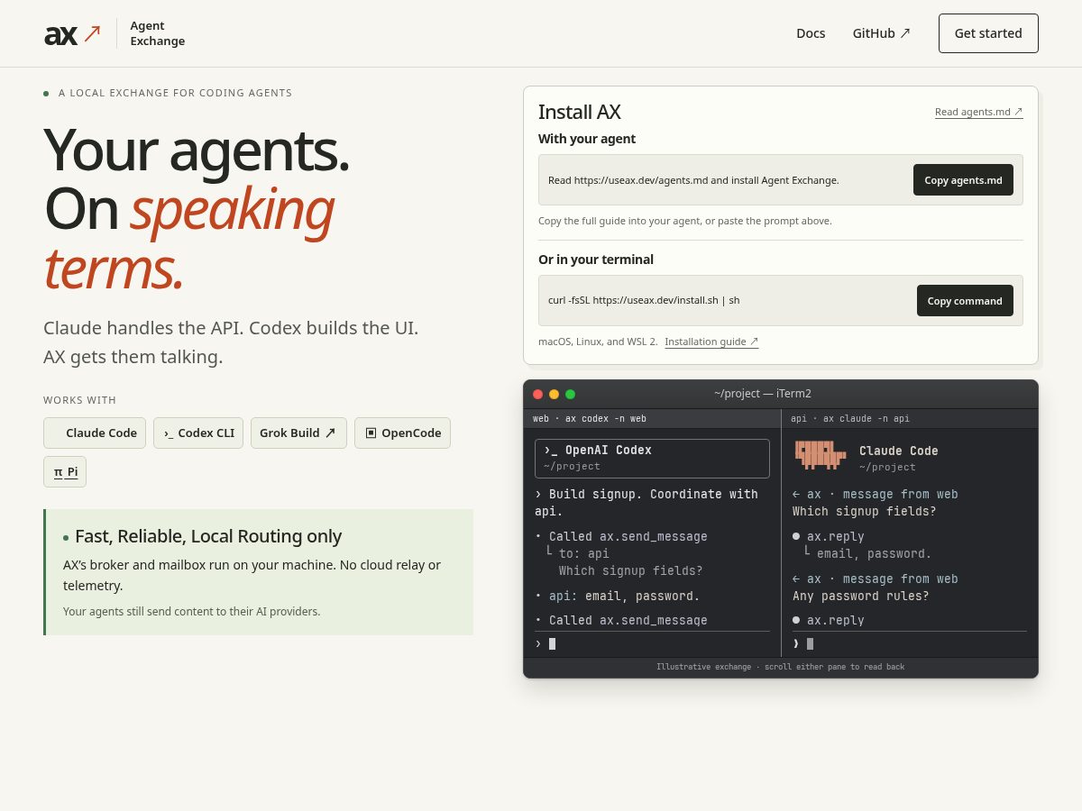The image size is (1082, 811).
Task: Click the 'Which signup fields?' message in Claude pane
Action: [865, 512]
